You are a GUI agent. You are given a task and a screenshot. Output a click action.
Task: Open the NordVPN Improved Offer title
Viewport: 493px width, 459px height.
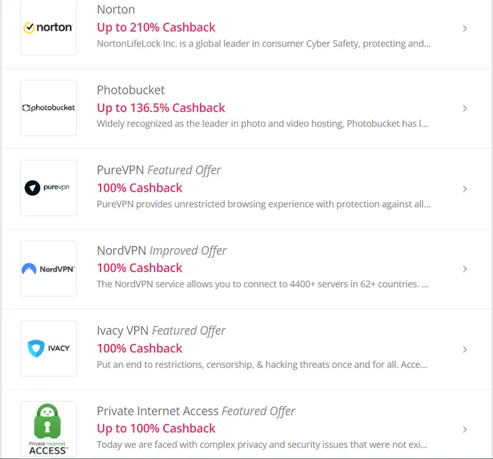pyautogui.click(x=161, y=251)
